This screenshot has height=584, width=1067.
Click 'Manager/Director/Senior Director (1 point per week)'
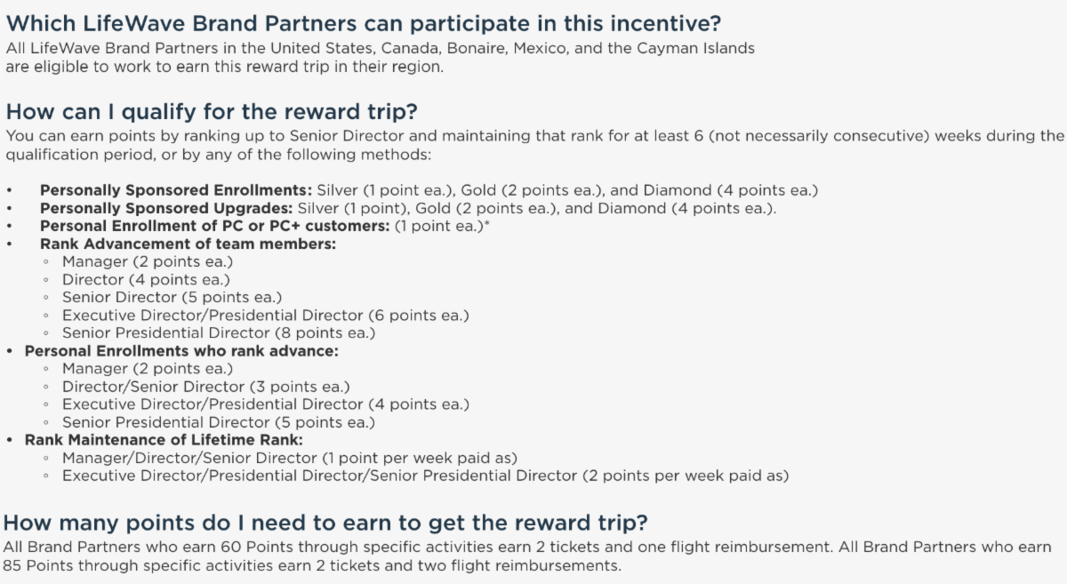290,457
